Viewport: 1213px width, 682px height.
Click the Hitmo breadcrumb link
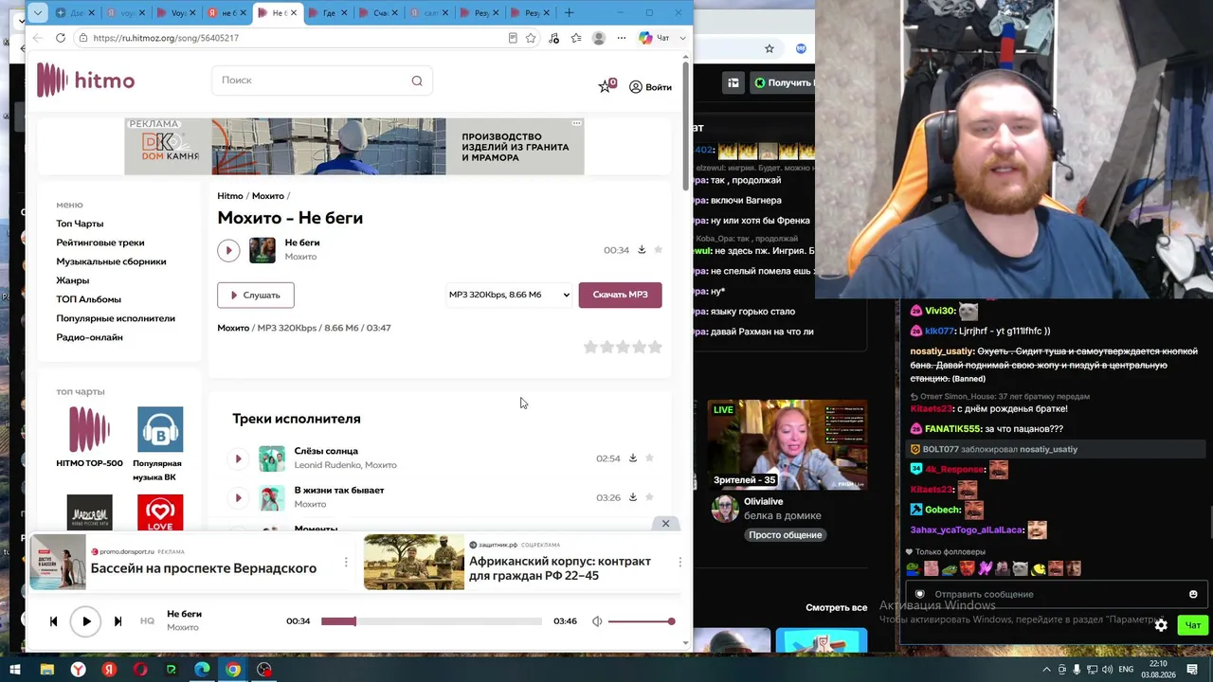point(230,196)
